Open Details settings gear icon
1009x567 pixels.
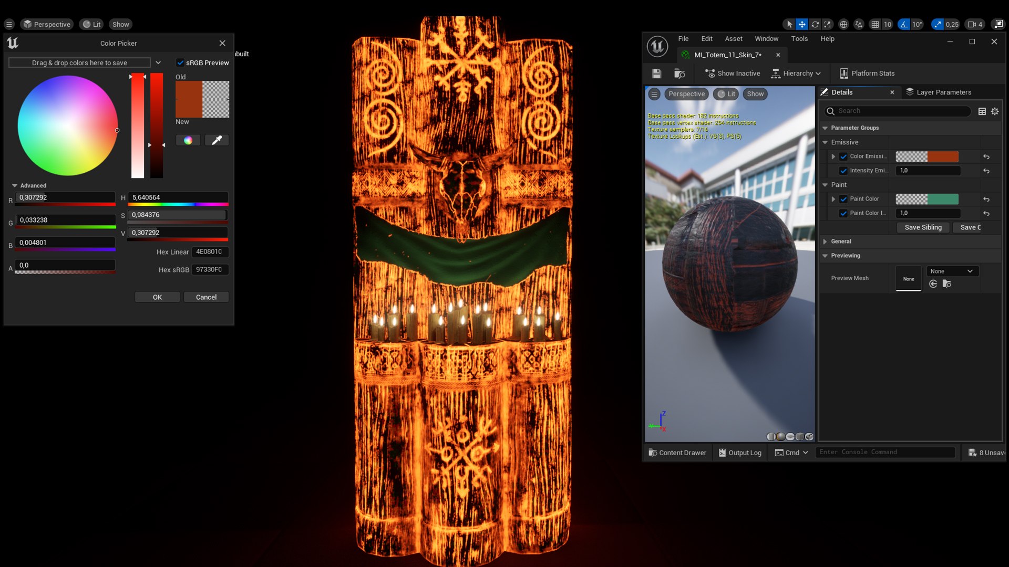[x=995, y=111]
